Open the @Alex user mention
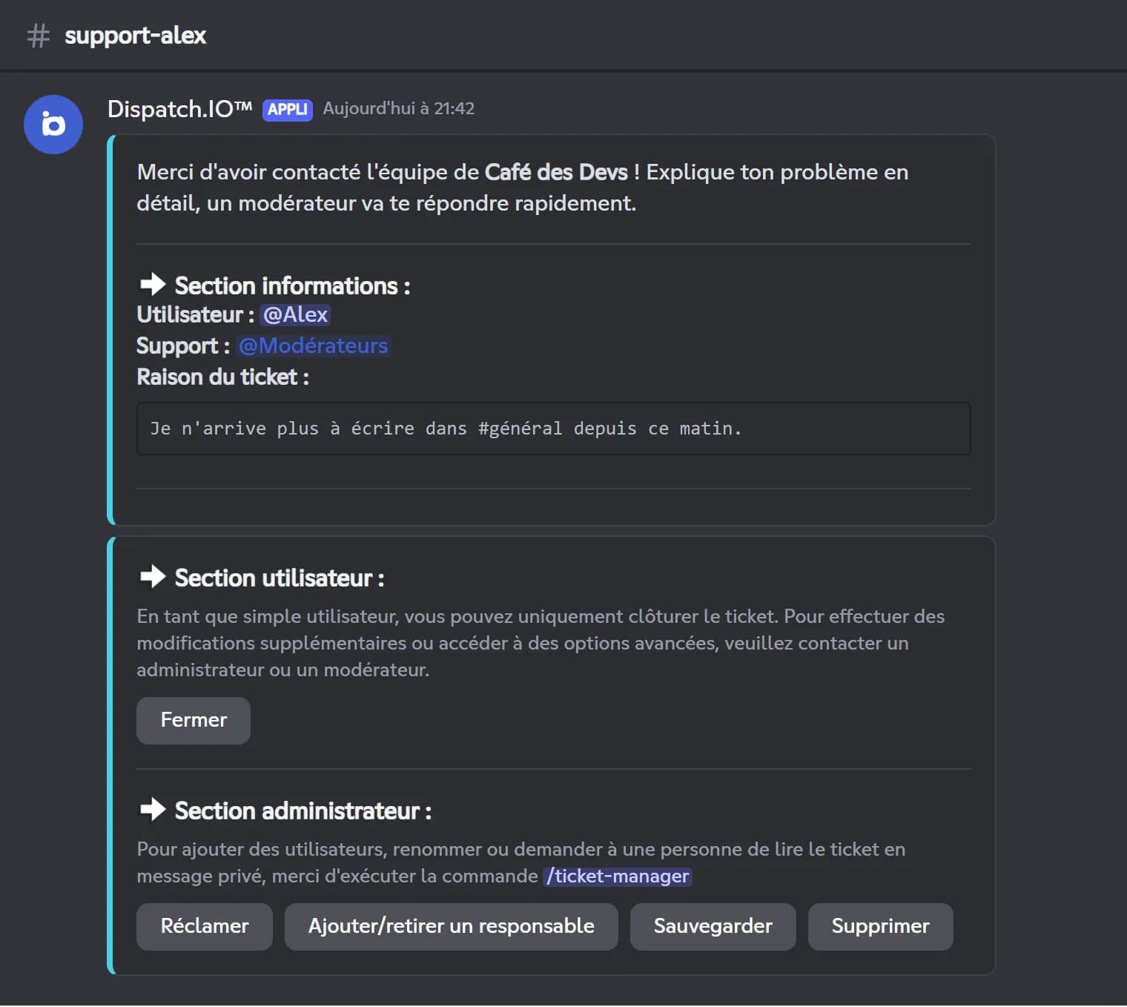 tap(295, 314)
